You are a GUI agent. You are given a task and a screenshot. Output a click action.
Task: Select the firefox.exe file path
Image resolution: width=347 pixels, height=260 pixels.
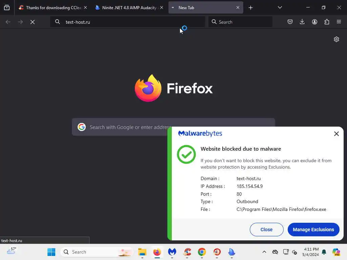click(281, 209)
